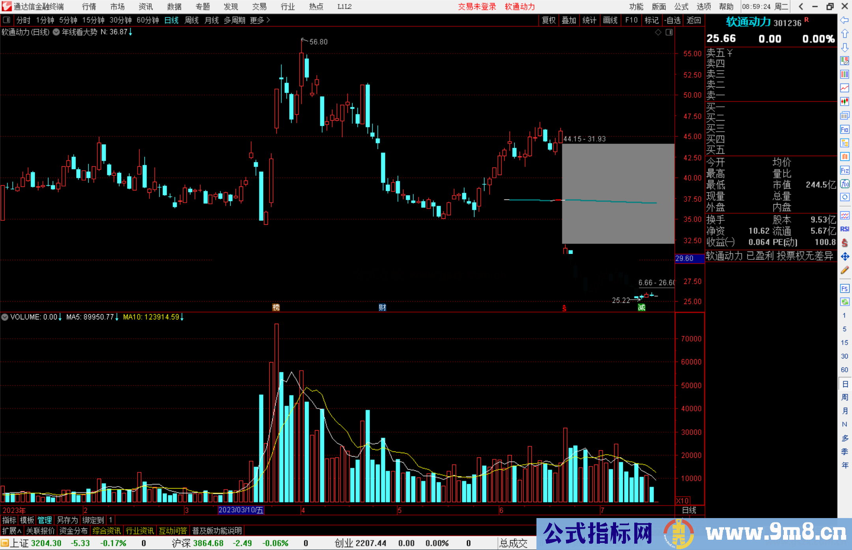Image resolution: width=852 pixels, height=550 pixels.
Task: Click the F12 icon in right sidebar
Action: click(845, 170)
